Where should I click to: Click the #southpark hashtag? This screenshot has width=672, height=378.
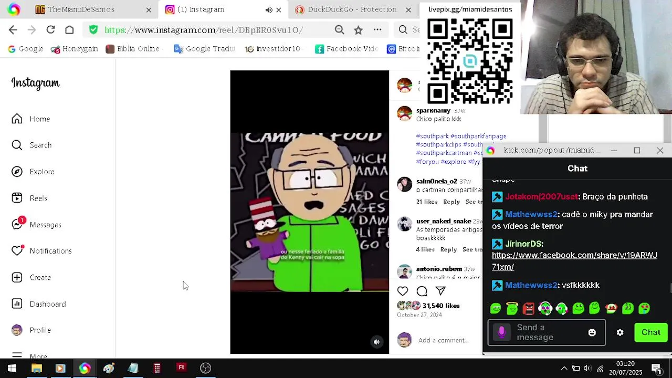432,136
